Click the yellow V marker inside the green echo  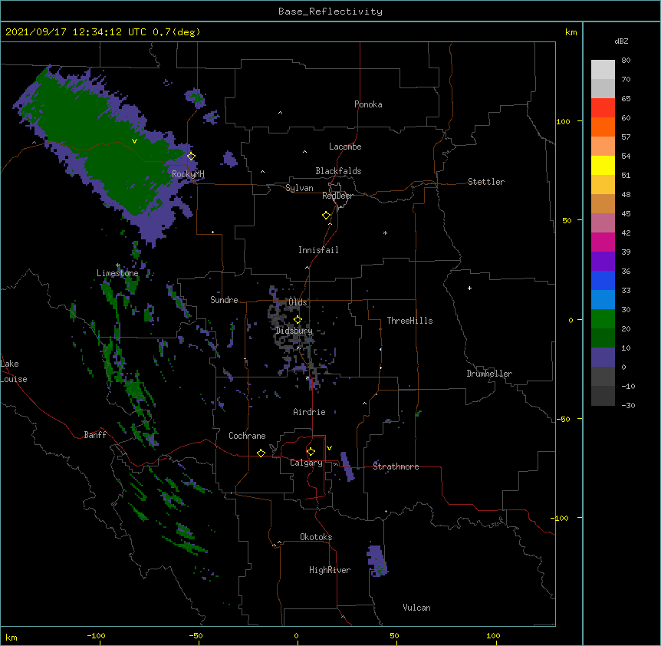[134, 141]
